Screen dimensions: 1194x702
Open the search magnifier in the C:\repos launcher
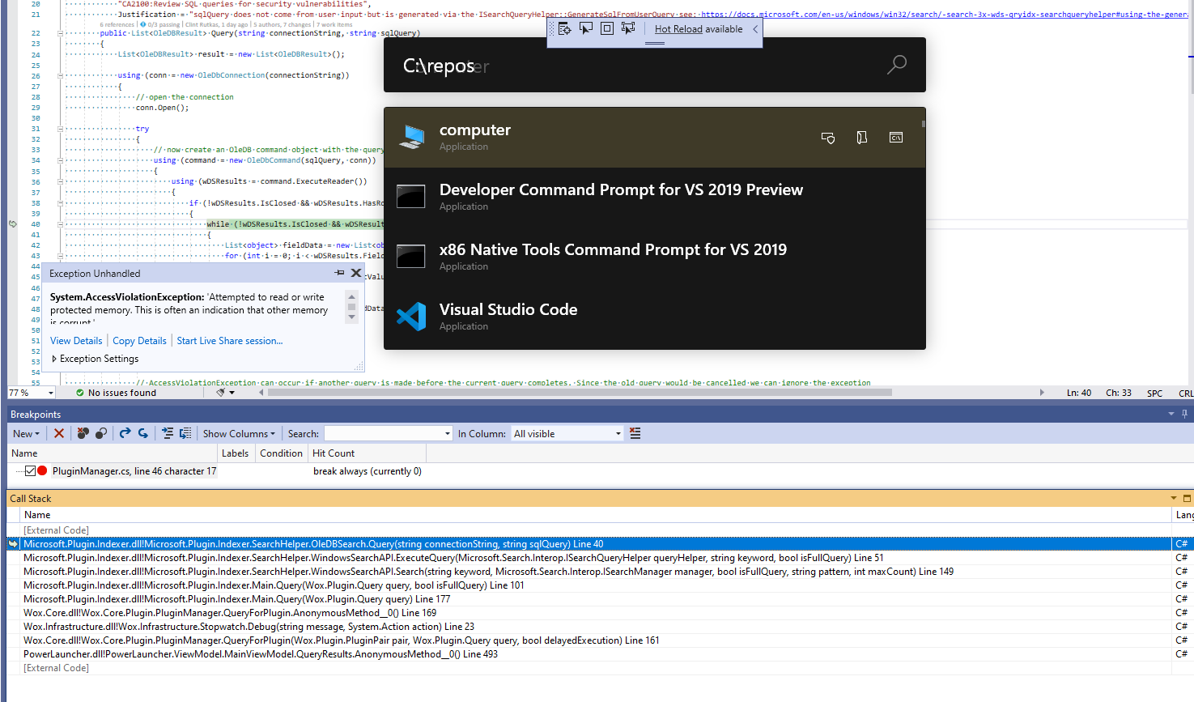pyautogui.click(x=895, y=66)
